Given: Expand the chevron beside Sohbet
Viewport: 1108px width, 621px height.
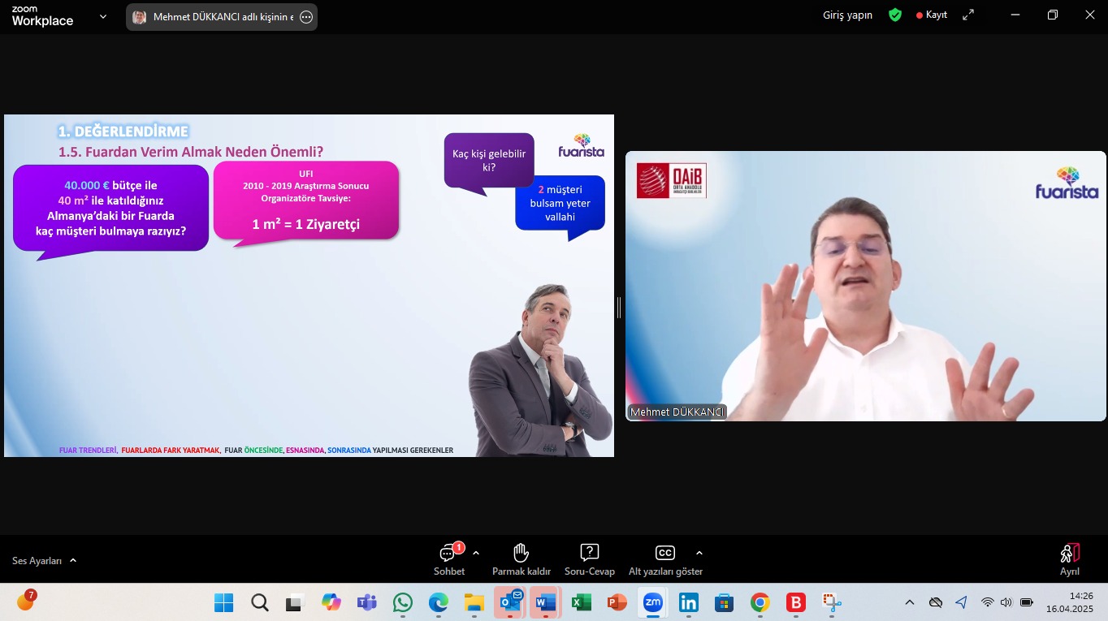Looking at the screenshot, I should [476, 553].
